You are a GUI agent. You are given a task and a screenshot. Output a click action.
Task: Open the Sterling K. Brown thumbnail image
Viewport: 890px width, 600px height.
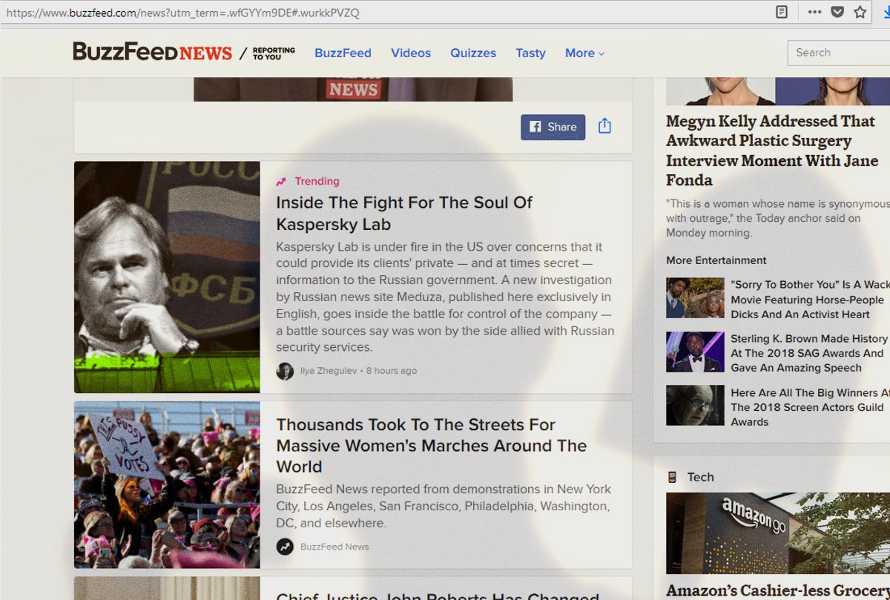click(695, 352)
